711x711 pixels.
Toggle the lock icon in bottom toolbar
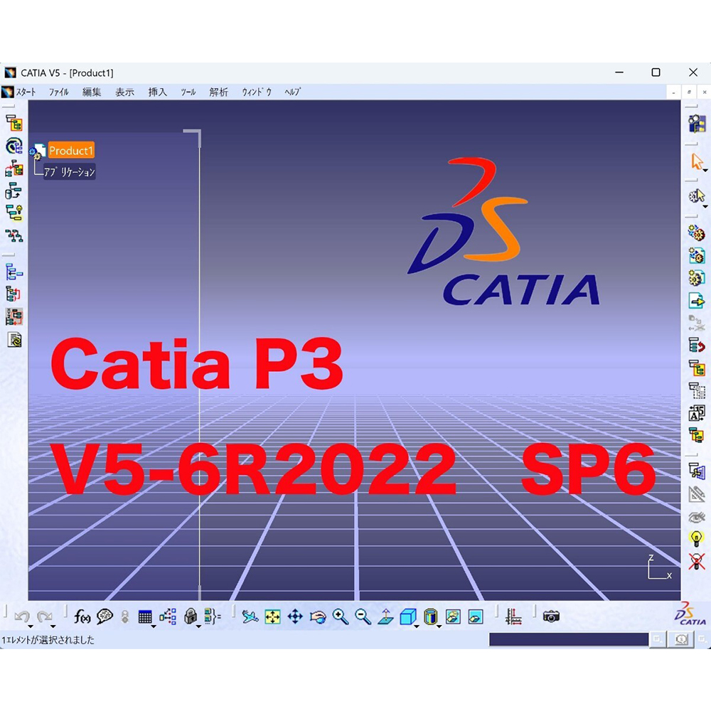coord(190,616)
